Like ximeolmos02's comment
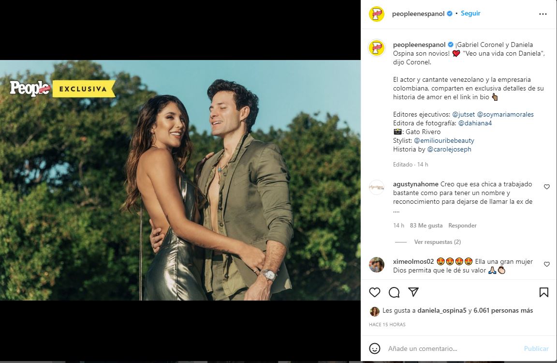This screenshot has width=557, height=363. (547, 264)
